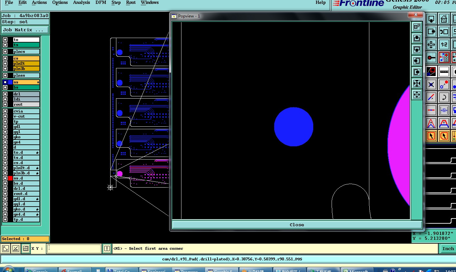Select the snap-to-center X icon
The width and height of the screenshot is (456, 272).
(x=431, y=85)
